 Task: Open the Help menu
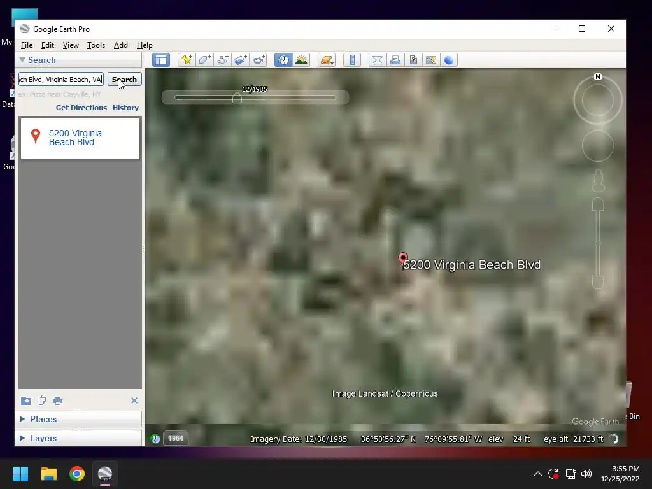(145, 45)
